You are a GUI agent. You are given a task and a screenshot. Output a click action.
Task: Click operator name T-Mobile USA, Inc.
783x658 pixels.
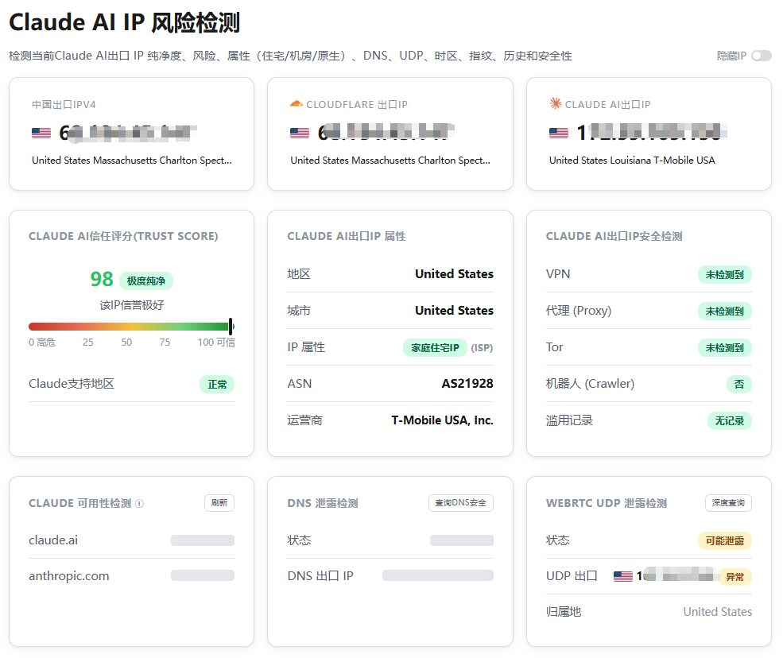[x=443, y=420]
